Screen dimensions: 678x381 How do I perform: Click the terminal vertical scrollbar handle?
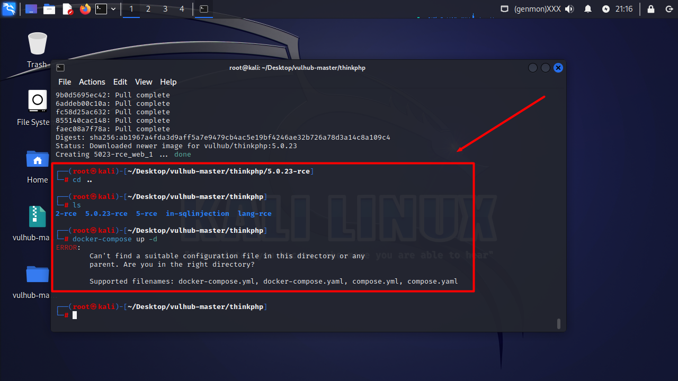(x=559, y=323)
